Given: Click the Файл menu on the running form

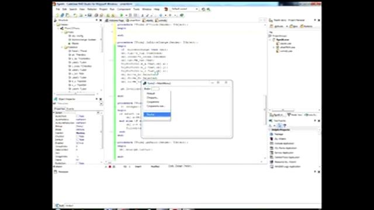Looking at the screenshot, I should [x=147, y=89].
